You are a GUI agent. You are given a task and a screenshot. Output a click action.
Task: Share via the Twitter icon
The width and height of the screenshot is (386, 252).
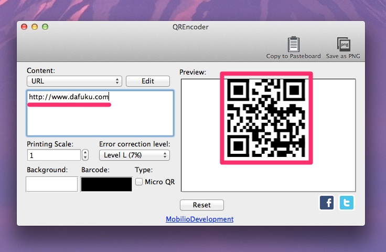coord(347,203)
